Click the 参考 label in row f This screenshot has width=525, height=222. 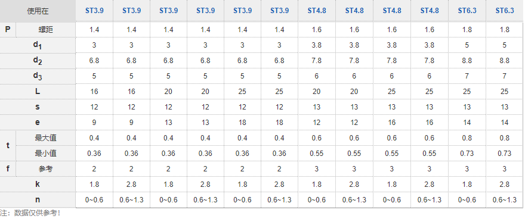pos(45,169)
